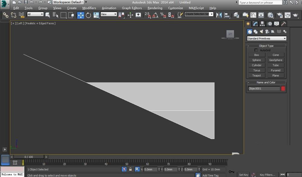Open Render Setup dialog

tap(280, 15)
